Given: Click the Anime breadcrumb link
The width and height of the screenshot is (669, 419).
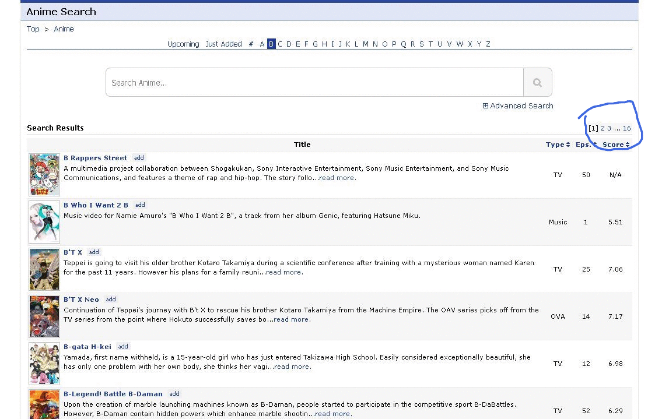Looking at the screenshot, I should (x=64, y=29).
